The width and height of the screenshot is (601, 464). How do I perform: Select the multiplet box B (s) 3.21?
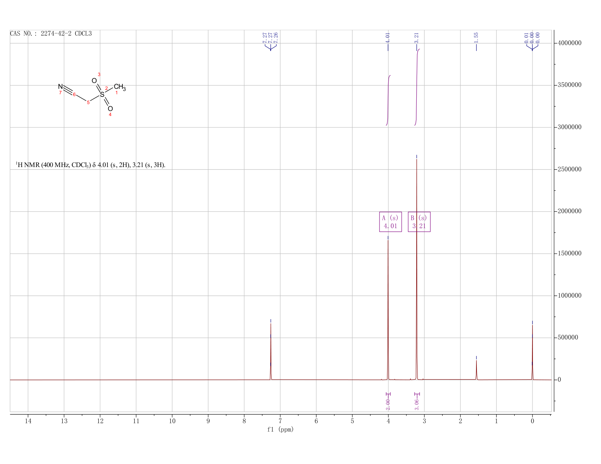(x=419, y=222)
